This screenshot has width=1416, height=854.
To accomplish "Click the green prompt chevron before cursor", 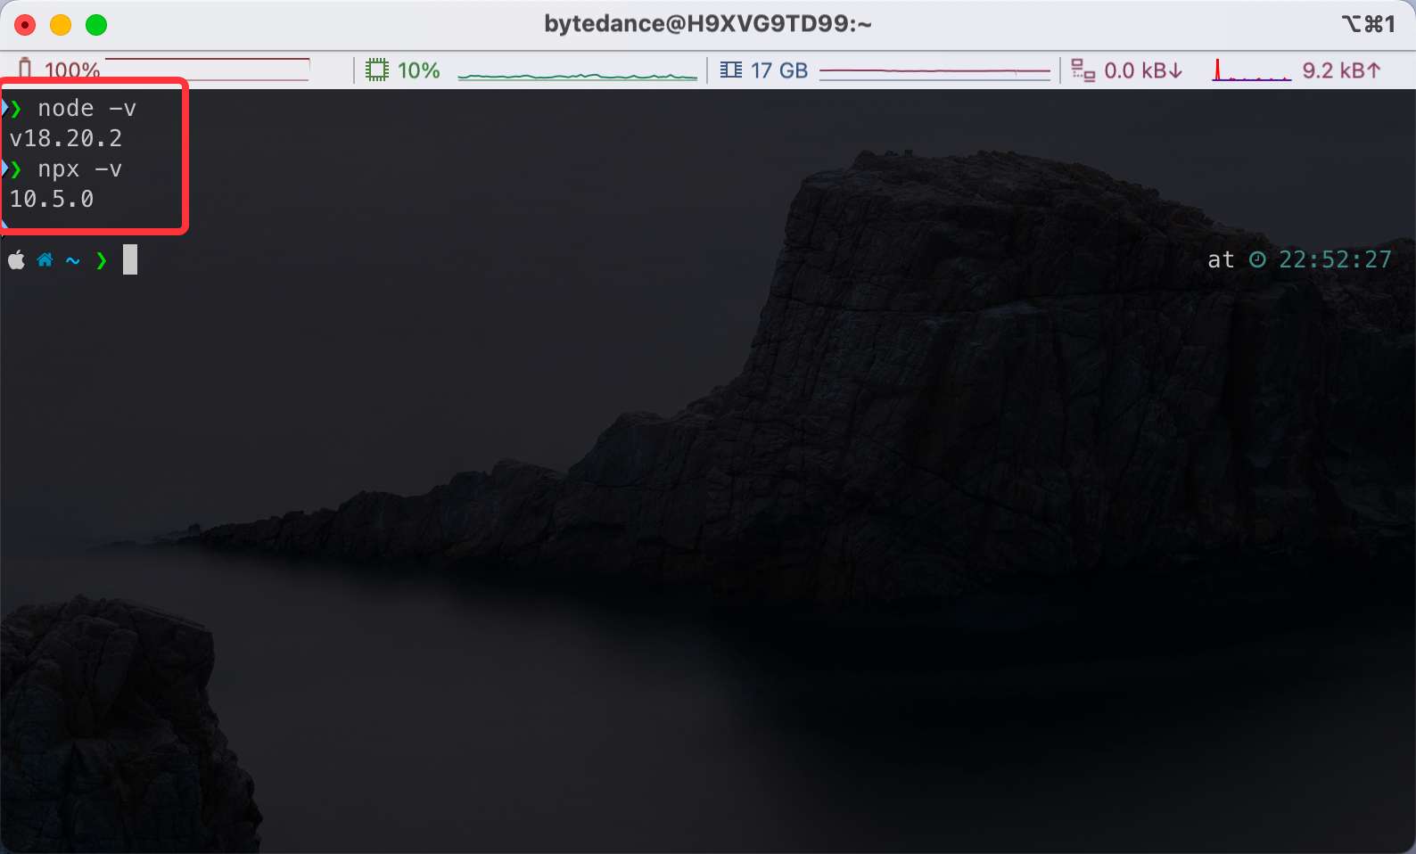I will [102, 260].
